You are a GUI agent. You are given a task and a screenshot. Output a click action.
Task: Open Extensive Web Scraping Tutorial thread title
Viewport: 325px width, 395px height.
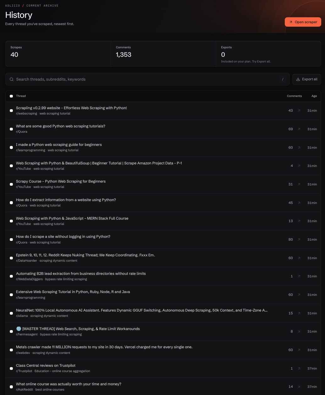(73, 292)
